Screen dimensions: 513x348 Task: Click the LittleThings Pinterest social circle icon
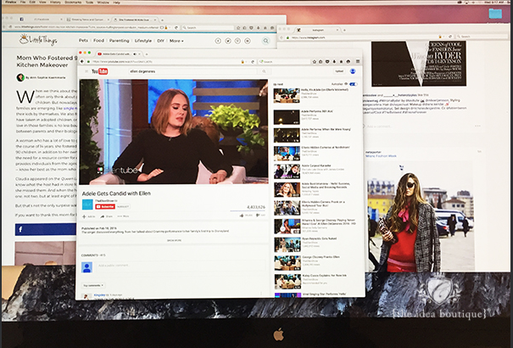(x=238, y=41)
